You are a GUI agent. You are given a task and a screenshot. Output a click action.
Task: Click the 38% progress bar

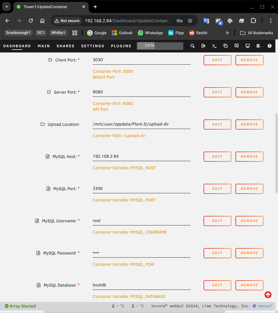pos(160,46)
